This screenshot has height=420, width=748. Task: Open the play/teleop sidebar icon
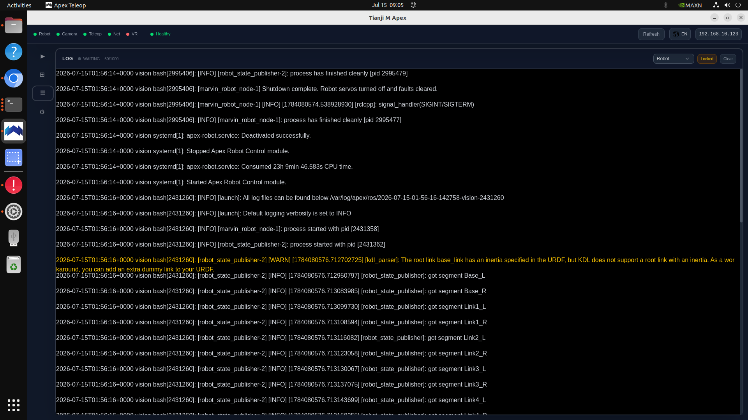[42, 56]
